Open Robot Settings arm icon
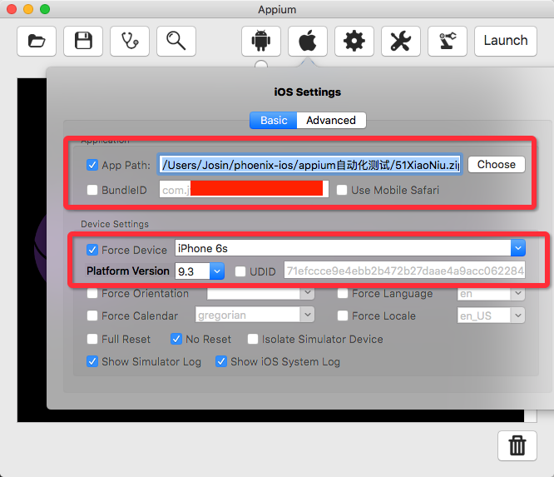The image size is (554, 477). click(x=448, y=41)
